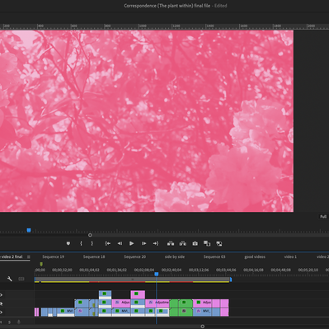Image resolution: width=329 pixels, height=329 pixels.
Task: Select the small pink clip at timeline start
Action: tap(36, 312)
